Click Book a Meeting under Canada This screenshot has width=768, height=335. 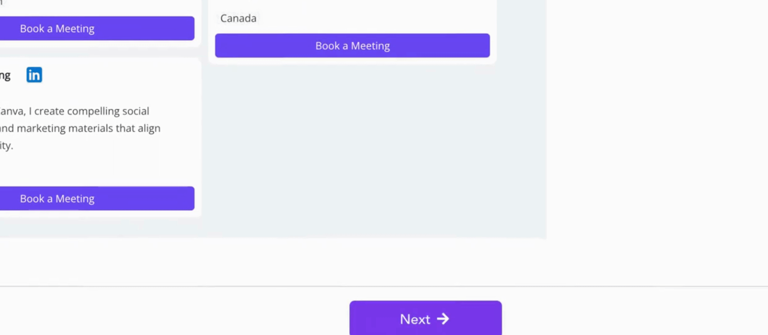click(352, 46)
